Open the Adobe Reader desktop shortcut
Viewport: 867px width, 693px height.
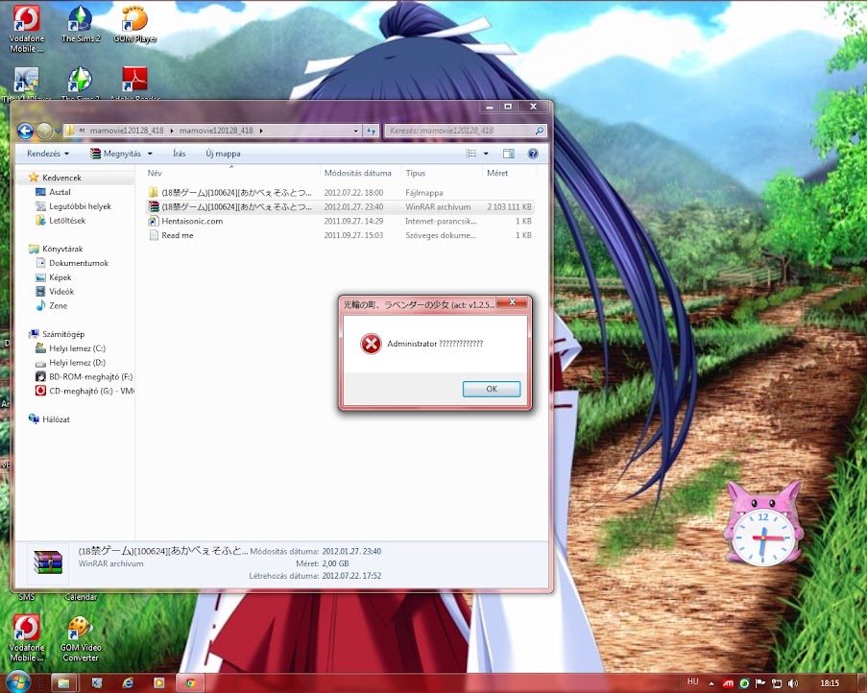coord(135,84)
